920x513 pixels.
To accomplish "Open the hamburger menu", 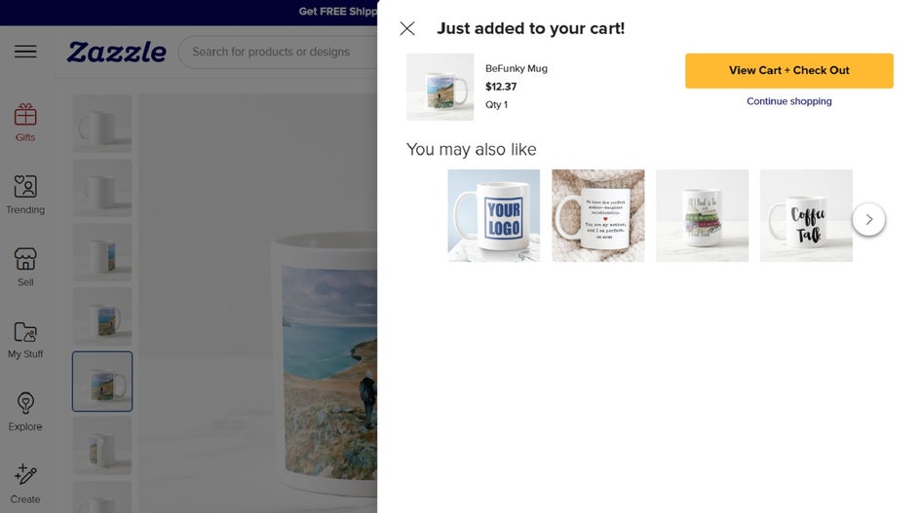I will pyautogui.click(x=25, y=52).
